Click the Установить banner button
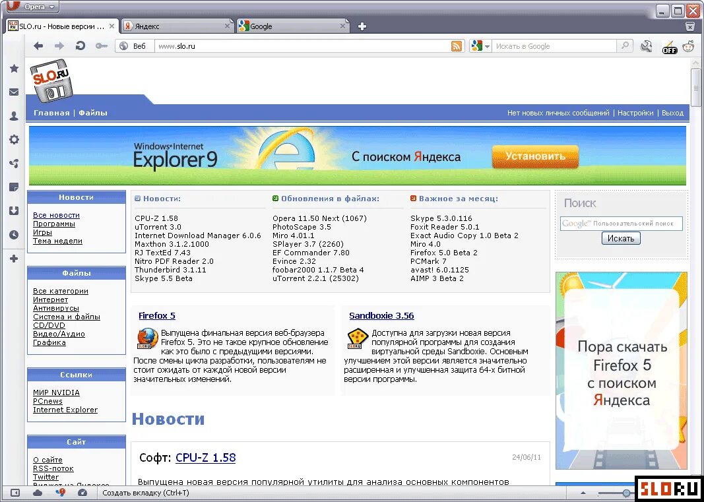Image resolution: width=704 pixels, height=502 pixels. tap(535, 156)
